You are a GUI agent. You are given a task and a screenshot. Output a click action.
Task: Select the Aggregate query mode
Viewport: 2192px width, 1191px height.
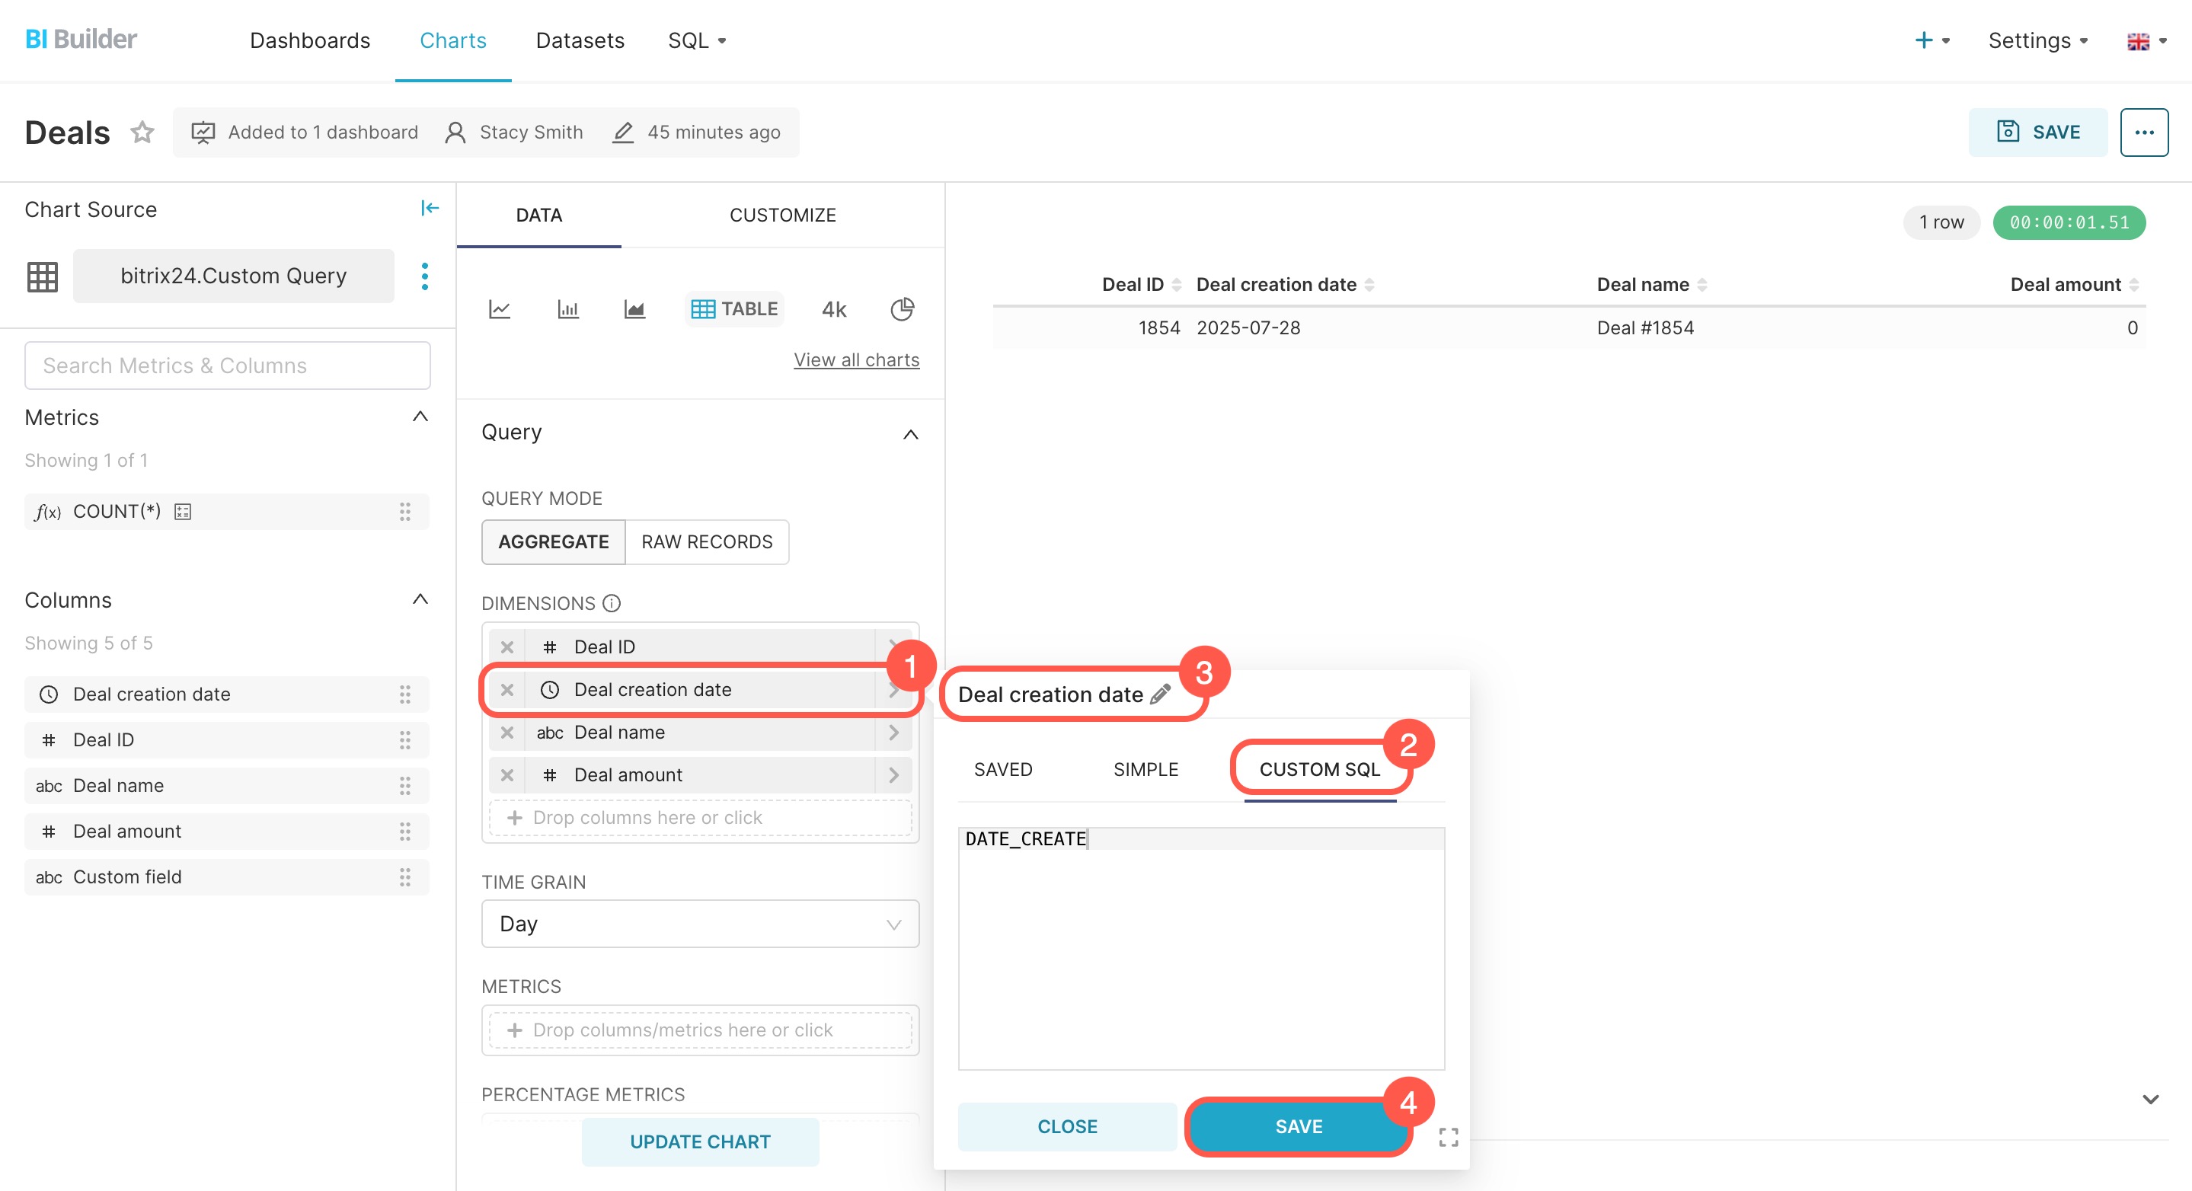coord(553,542)
